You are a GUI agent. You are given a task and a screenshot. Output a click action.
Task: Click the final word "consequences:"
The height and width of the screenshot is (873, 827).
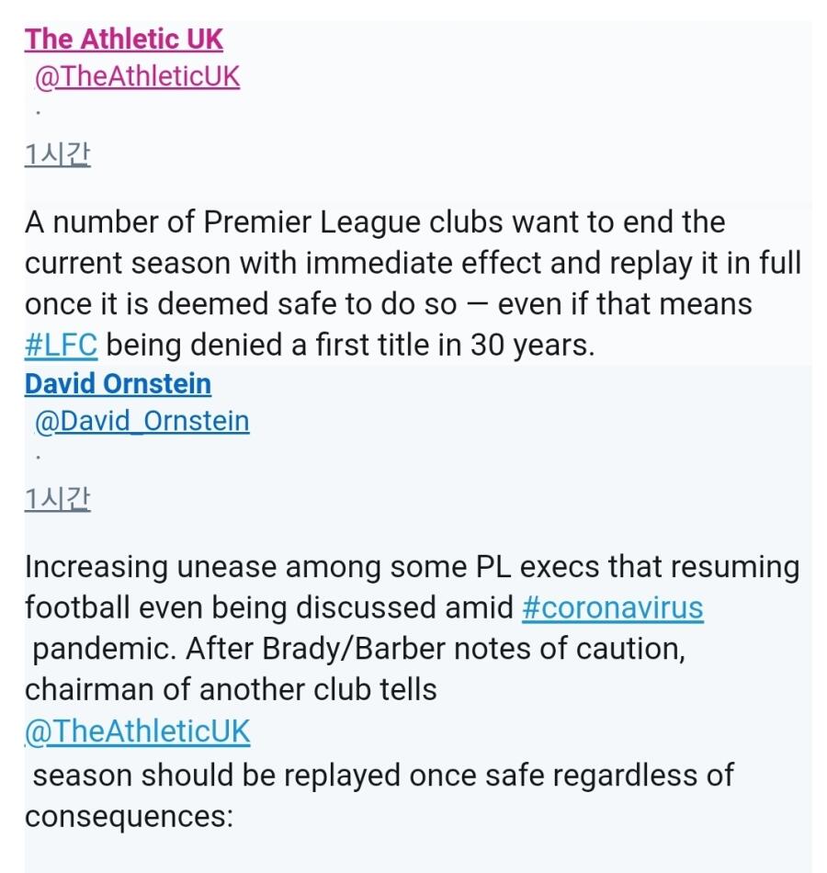click(129, 817)
